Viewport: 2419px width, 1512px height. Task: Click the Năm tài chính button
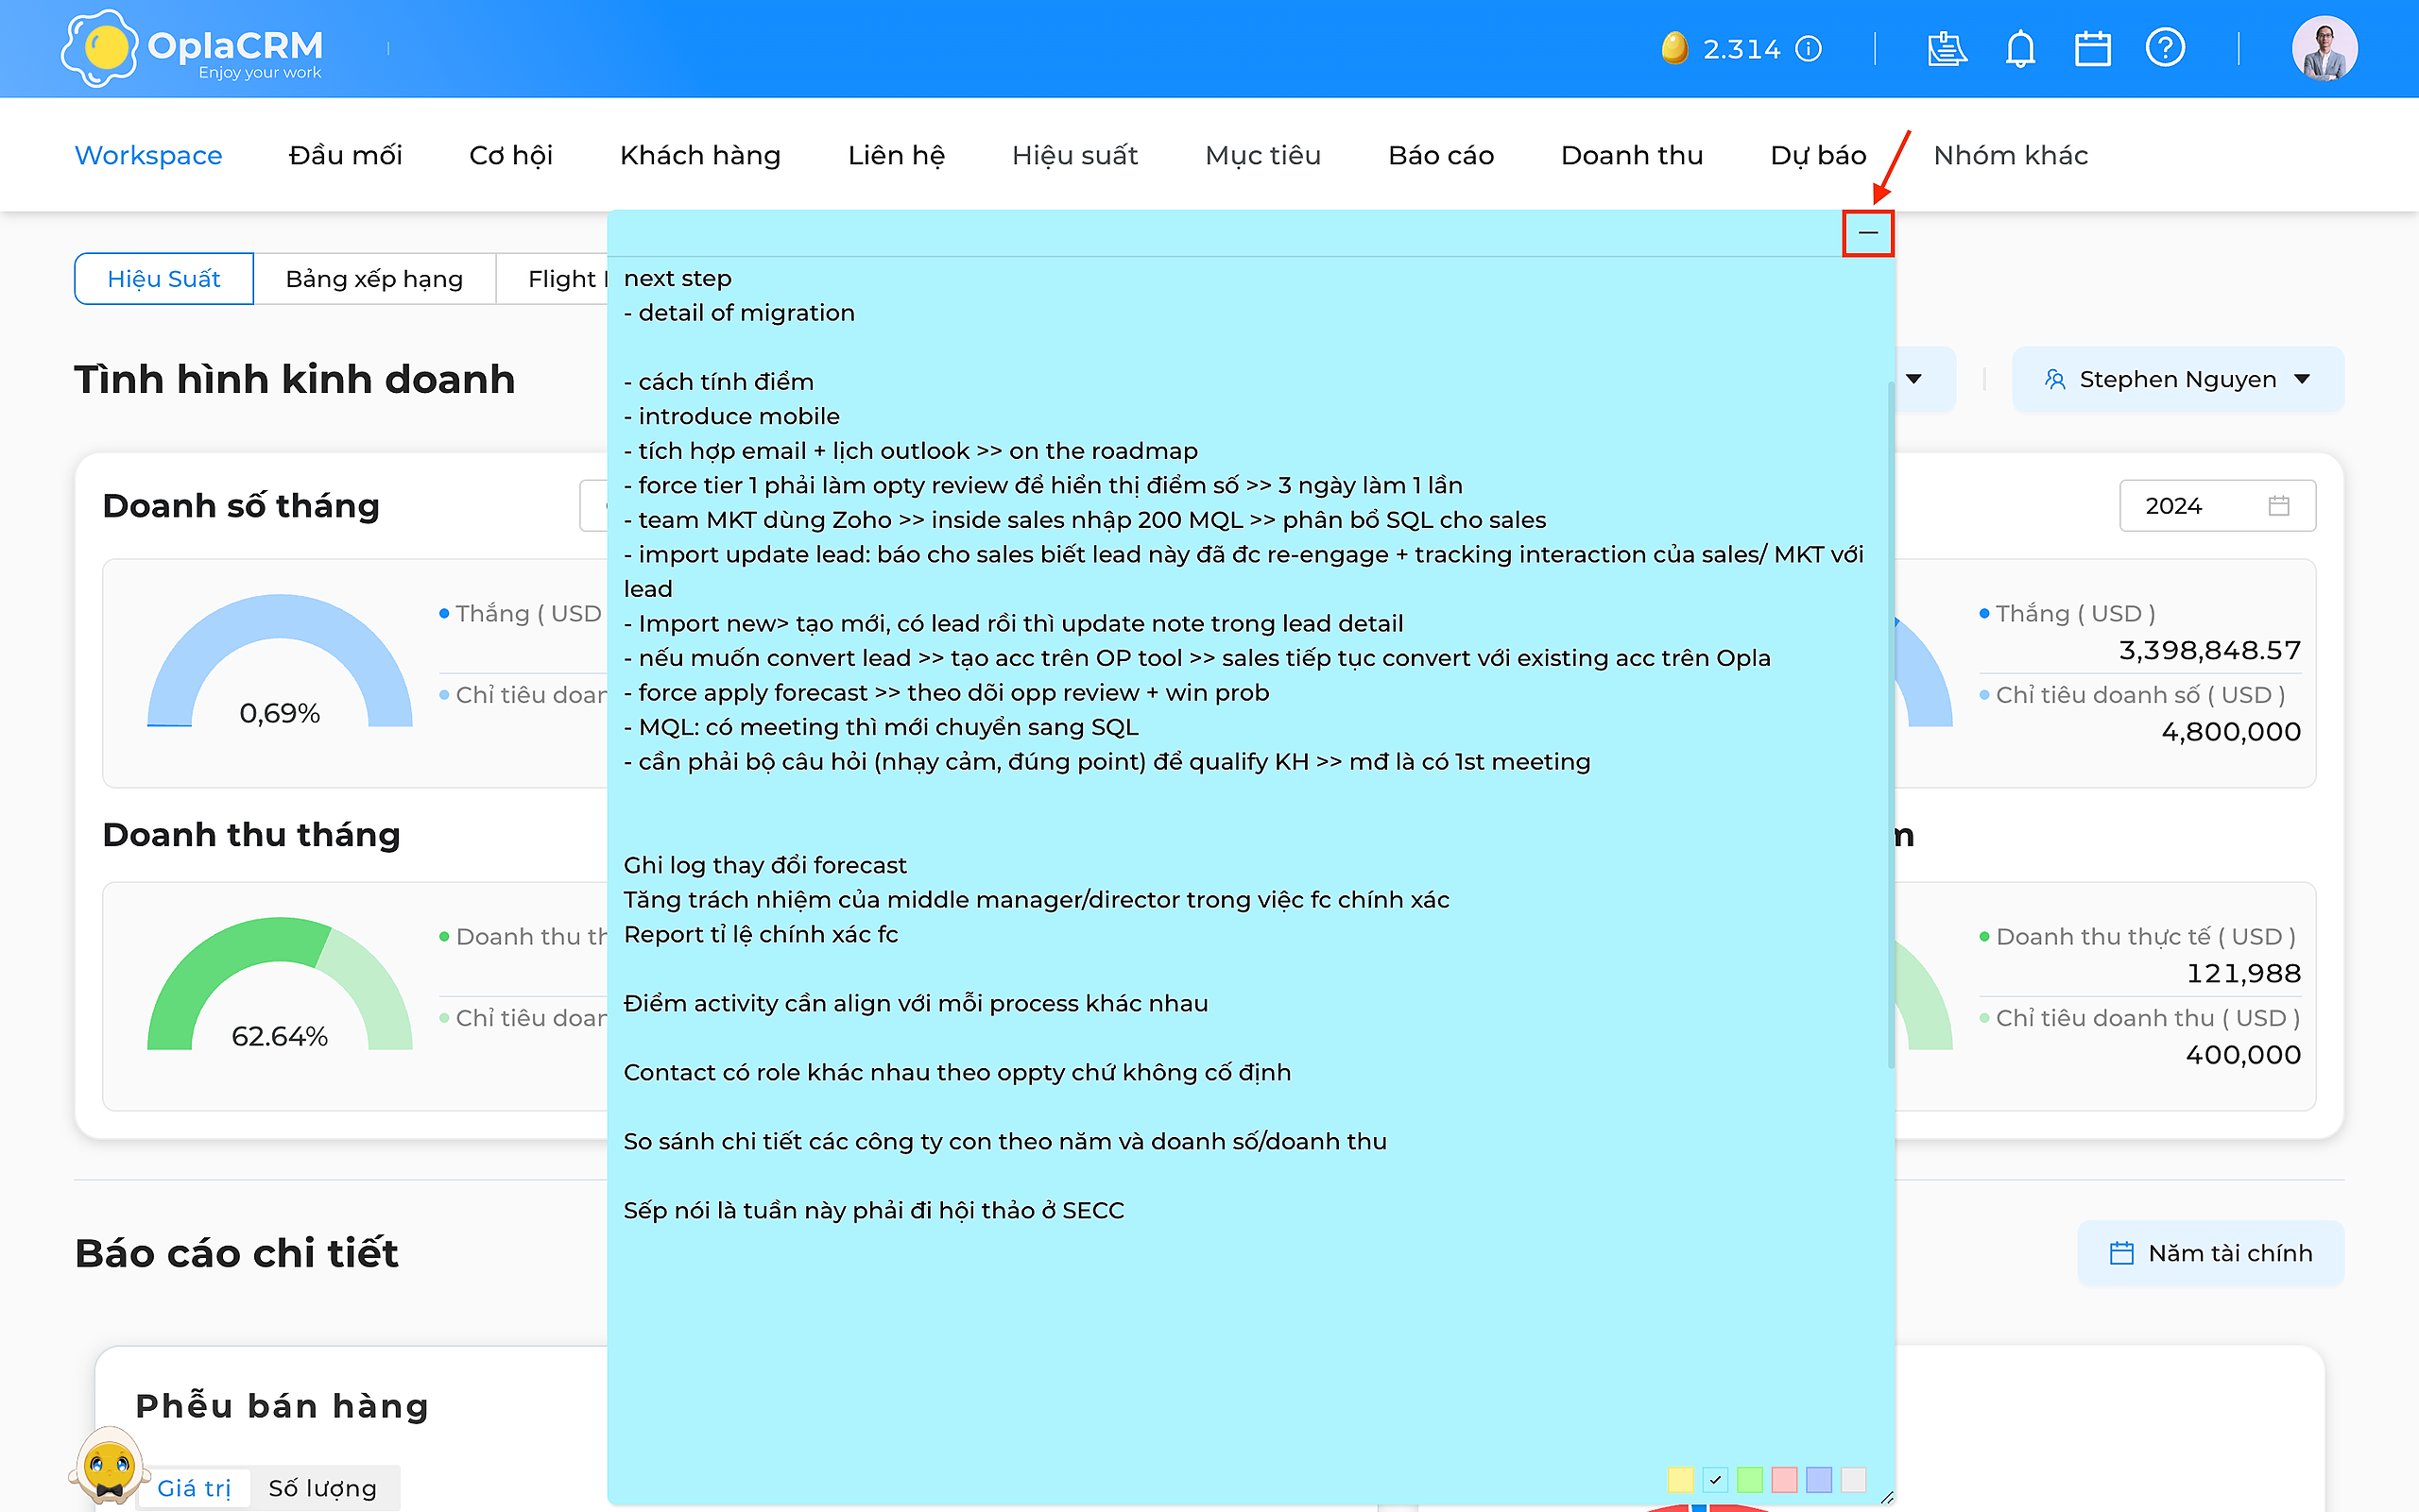point(2210,1253)
